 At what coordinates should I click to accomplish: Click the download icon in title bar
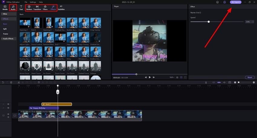[217, 2]
